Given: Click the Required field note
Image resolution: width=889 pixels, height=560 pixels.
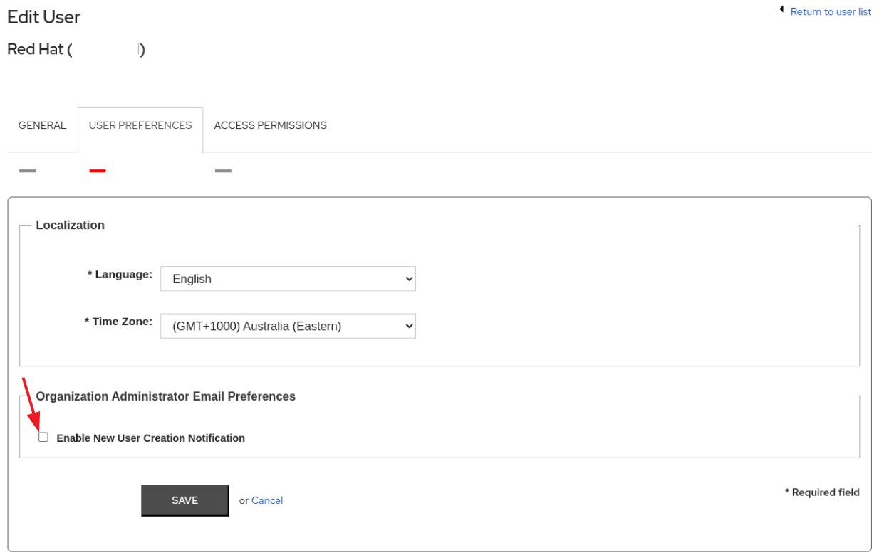Looking at the screenshot, I should click(x=822, y=492).
